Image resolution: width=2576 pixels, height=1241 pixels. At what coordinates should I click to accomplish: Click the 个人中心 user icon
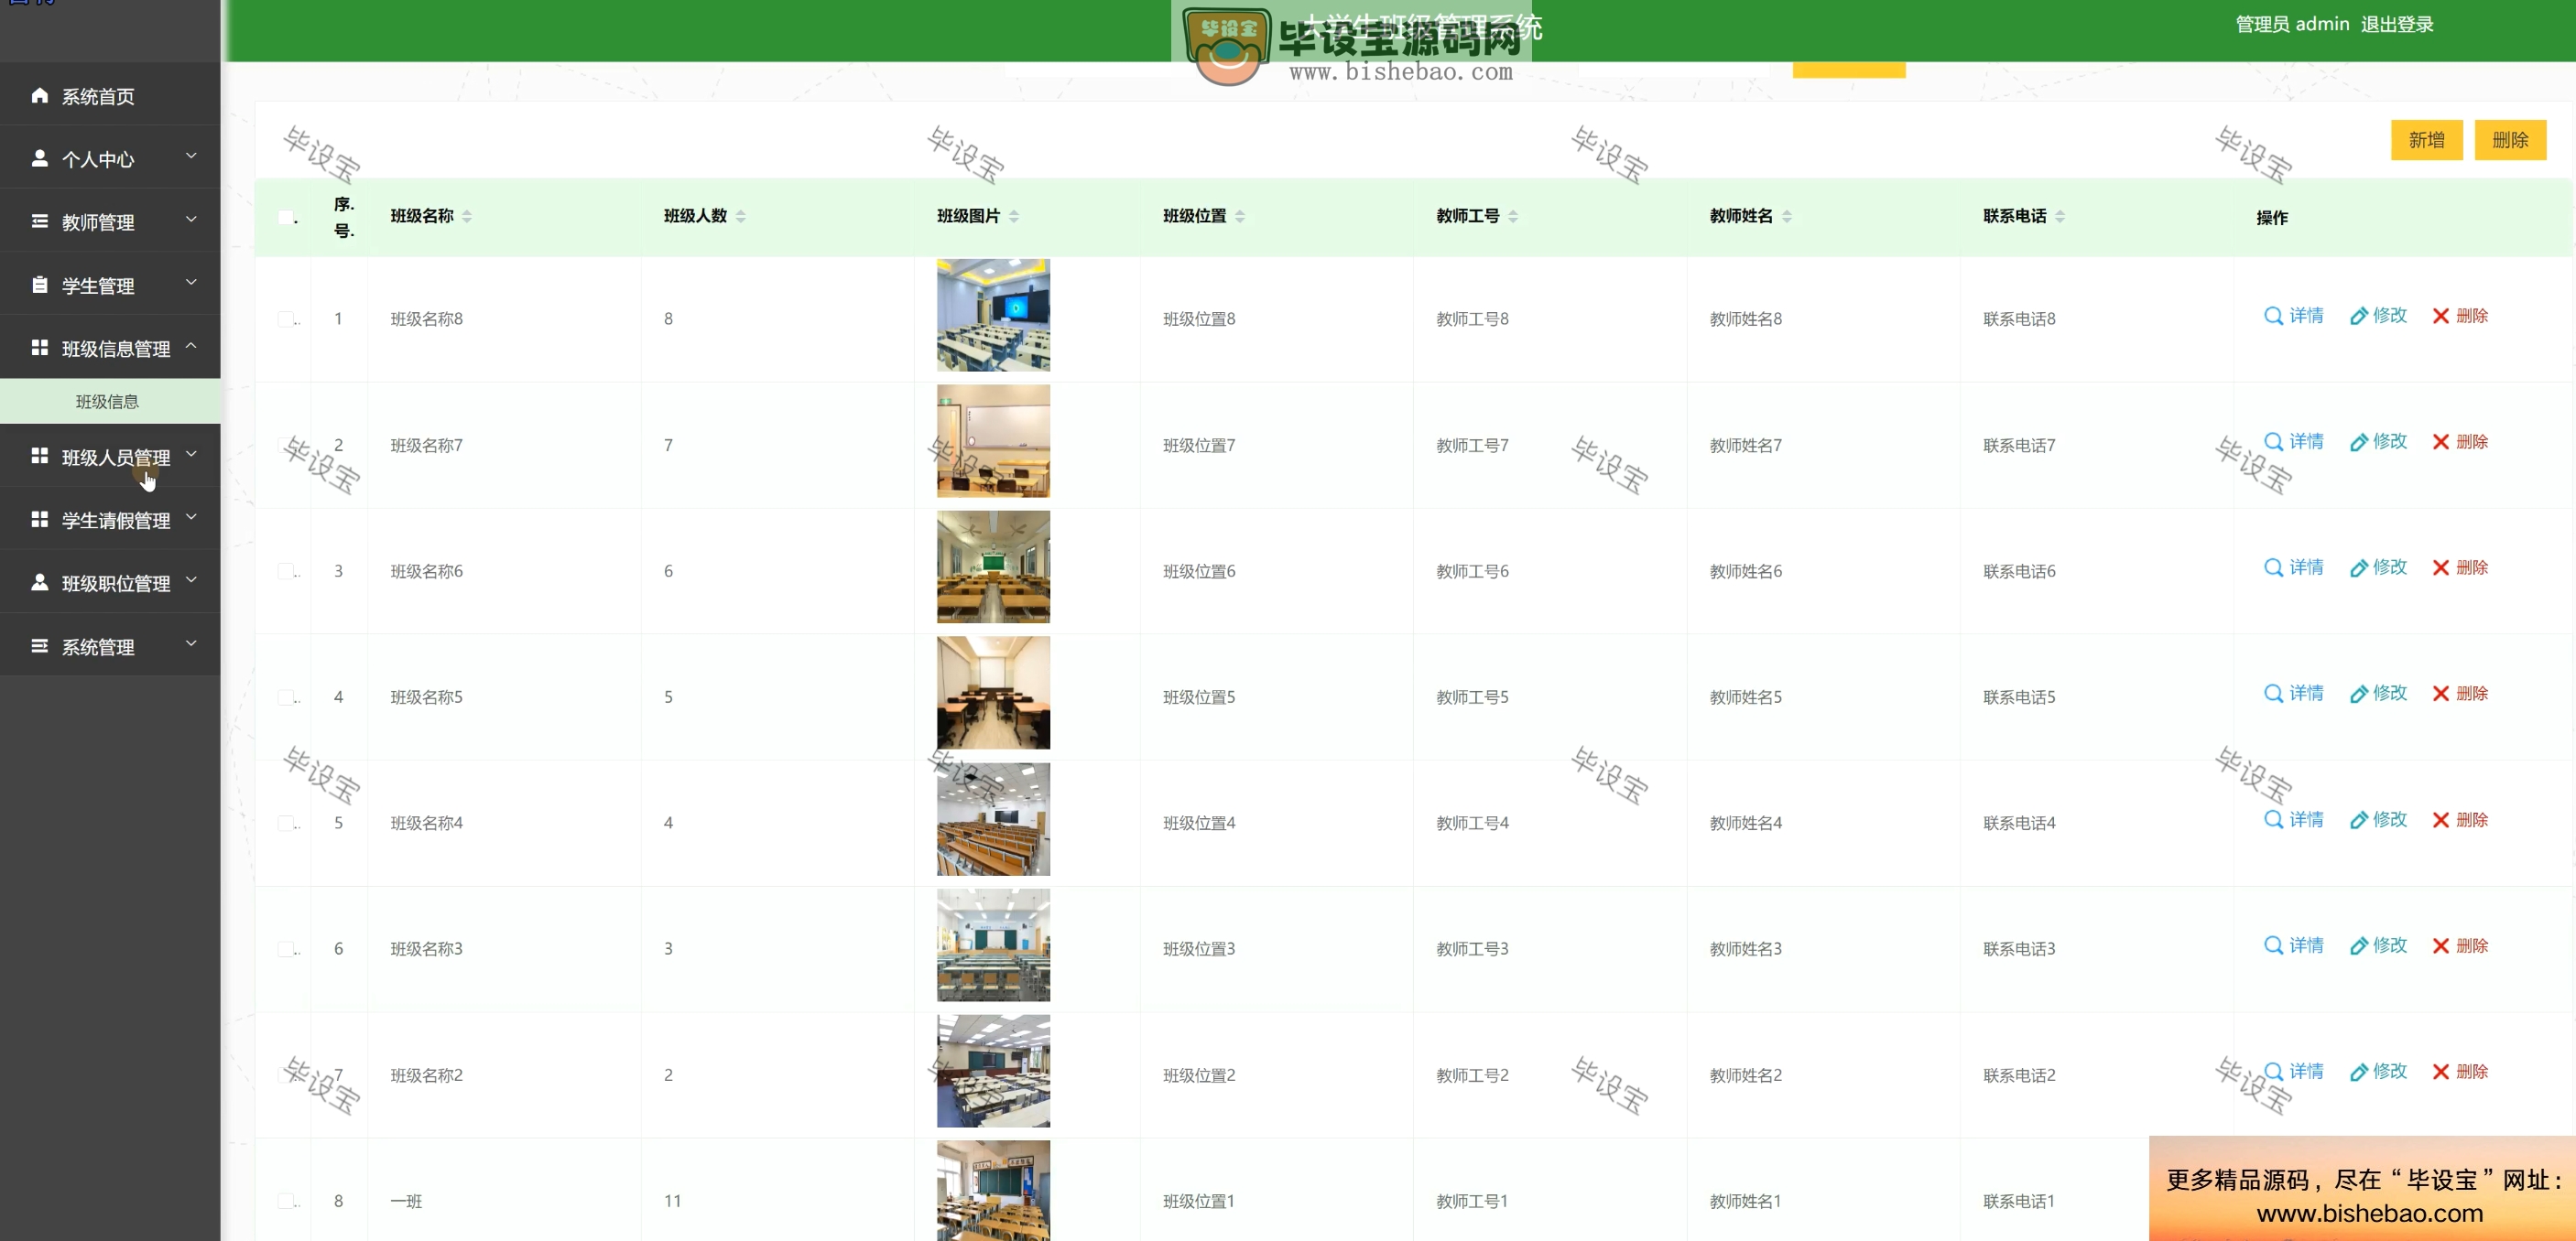click(x=40, y=159)
